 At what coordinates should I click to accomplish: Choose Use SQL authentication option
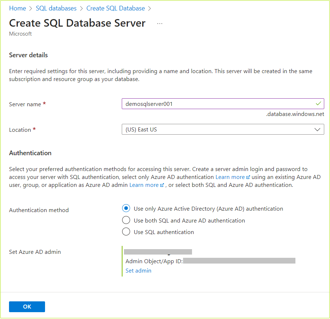(x=126, y=232)
